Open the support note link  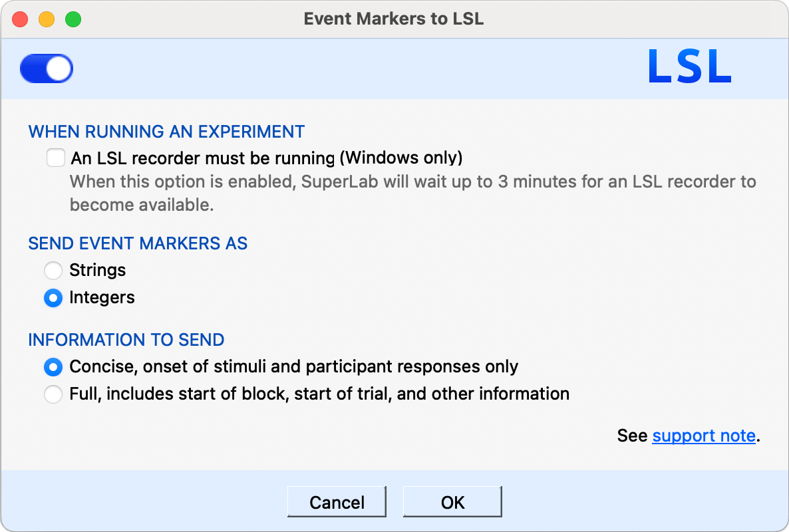point(704,436)
